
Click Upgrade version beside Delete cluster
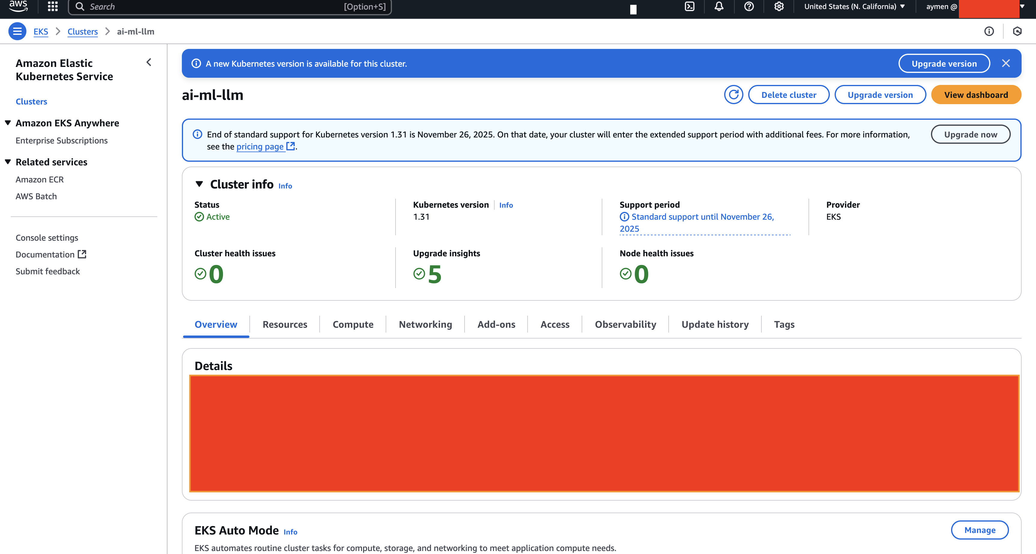coord(880,95)
